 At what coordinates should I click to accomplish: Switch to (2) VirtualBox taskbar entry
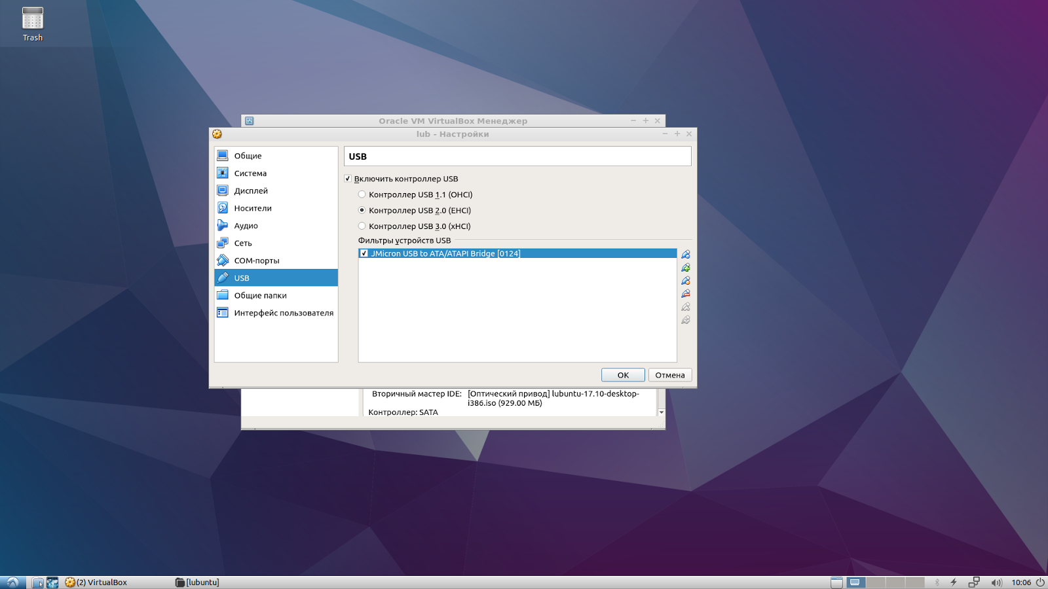[x=96, y=582]
